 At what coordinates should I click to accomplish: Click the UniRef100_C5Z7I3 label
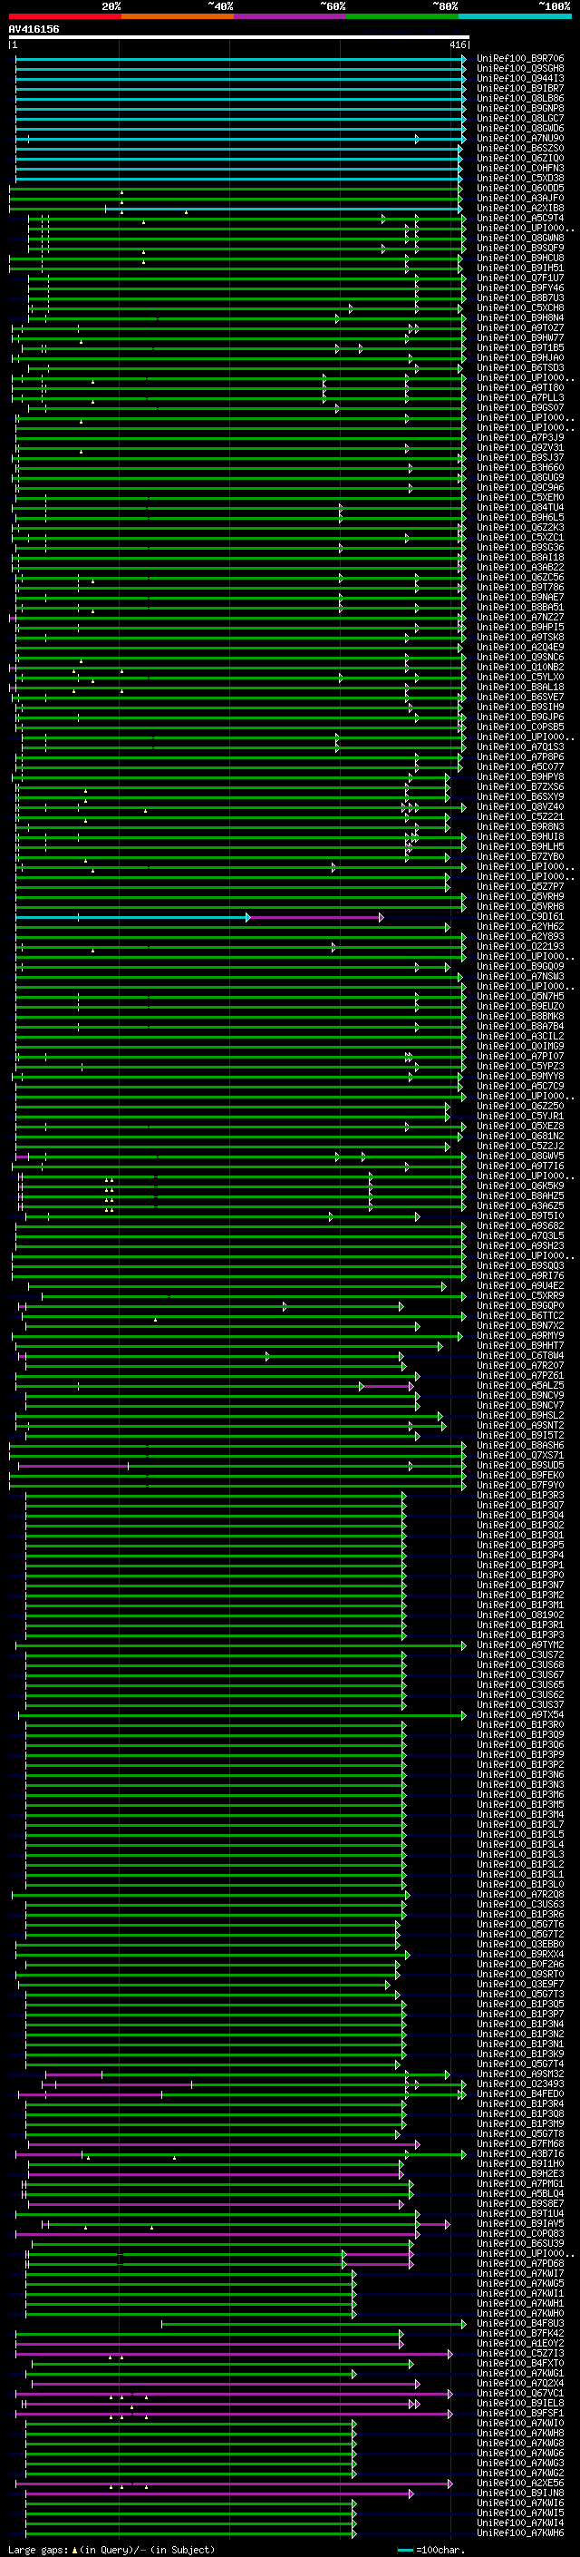[519, 2353]
